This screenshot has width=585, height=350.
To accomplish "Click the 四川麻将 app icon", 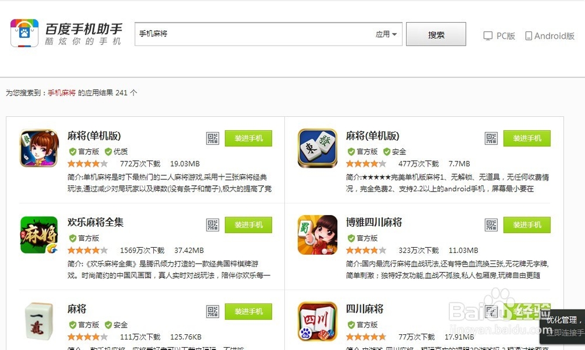I will [318, 321].
